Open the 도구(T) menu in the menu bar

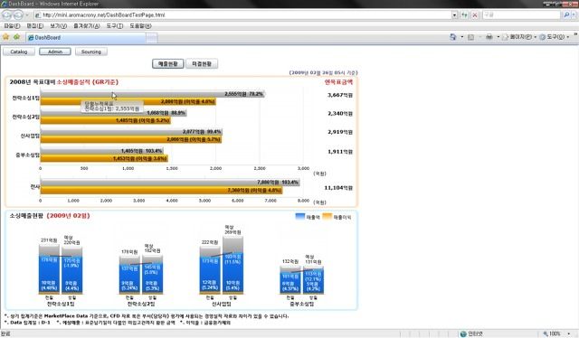point(115,26)
